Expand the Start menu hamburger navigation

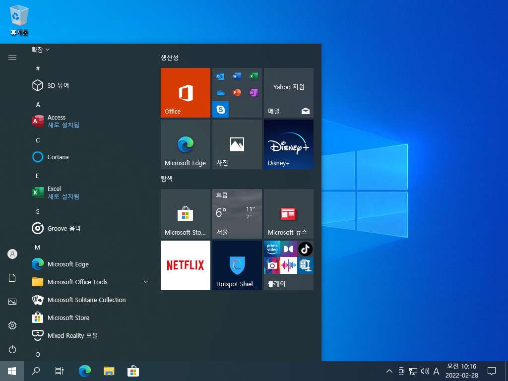pyautogui.click(x=12, y=58)
